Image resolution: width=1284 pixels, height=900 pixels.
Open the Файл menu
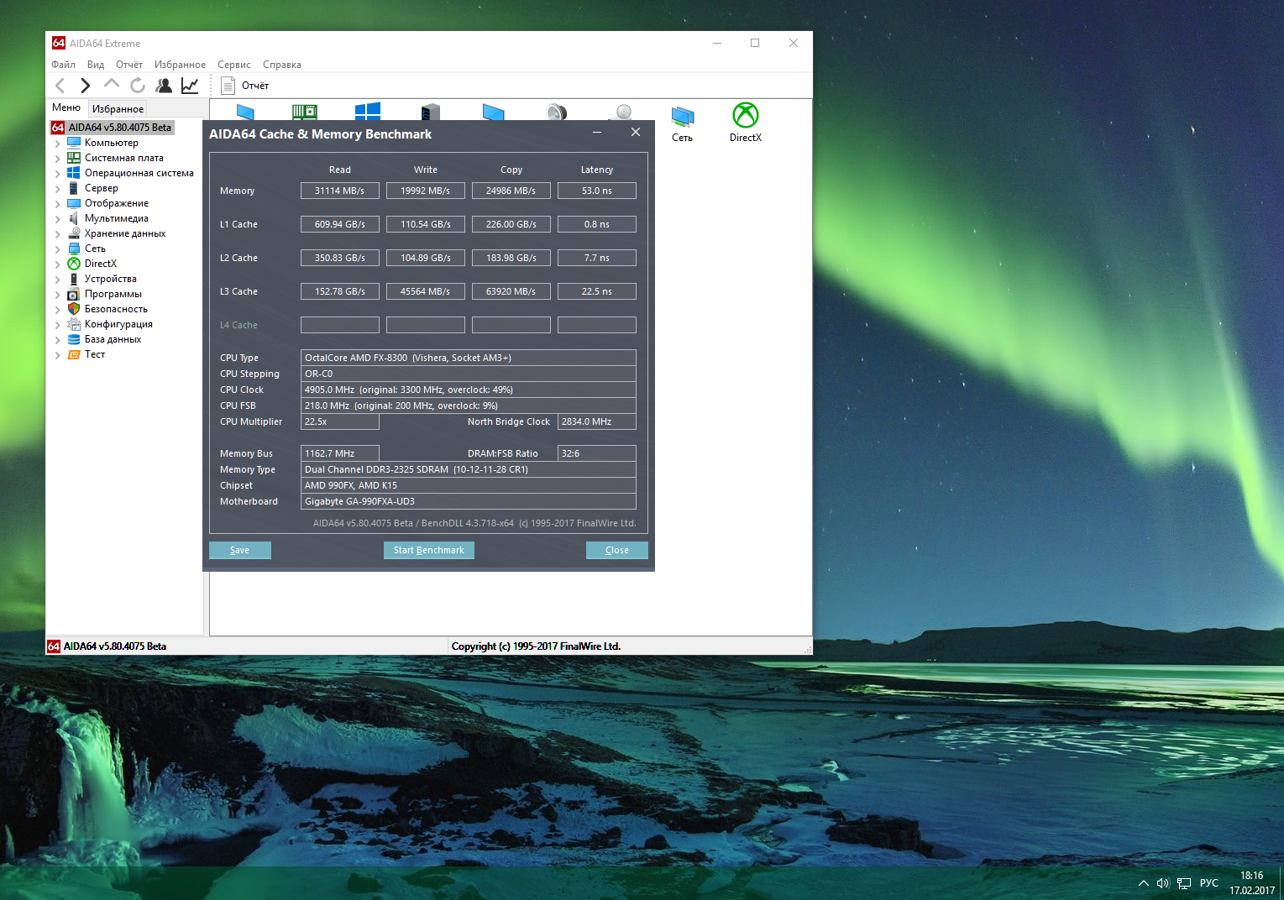click(63, 65)
